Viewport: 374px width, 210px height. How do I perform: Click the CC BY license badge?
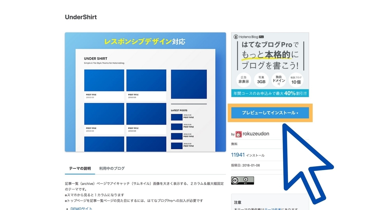pos(242,180)
